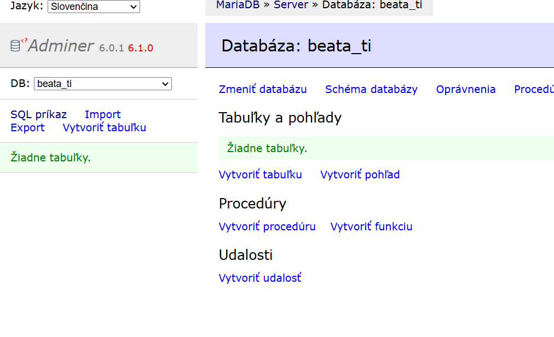
Task: Click sidebar Vytvoriť tabuľku link
Action: 104,127
